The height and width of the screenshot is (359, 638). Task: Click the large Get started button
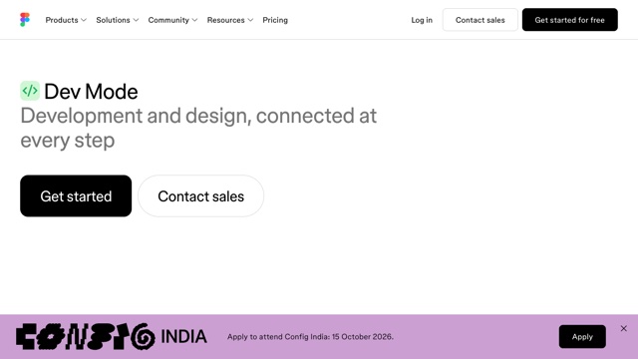coord(76,196)
